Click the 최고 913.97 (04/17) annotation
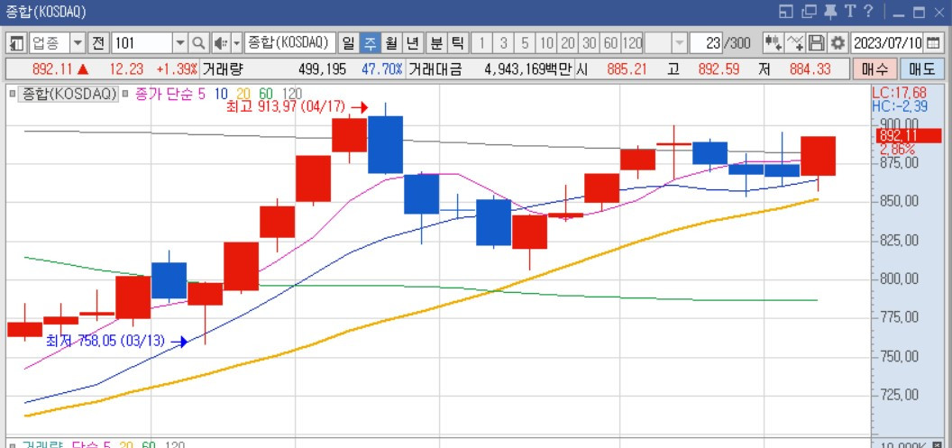The image size is (952, 448). coord(286,107)
